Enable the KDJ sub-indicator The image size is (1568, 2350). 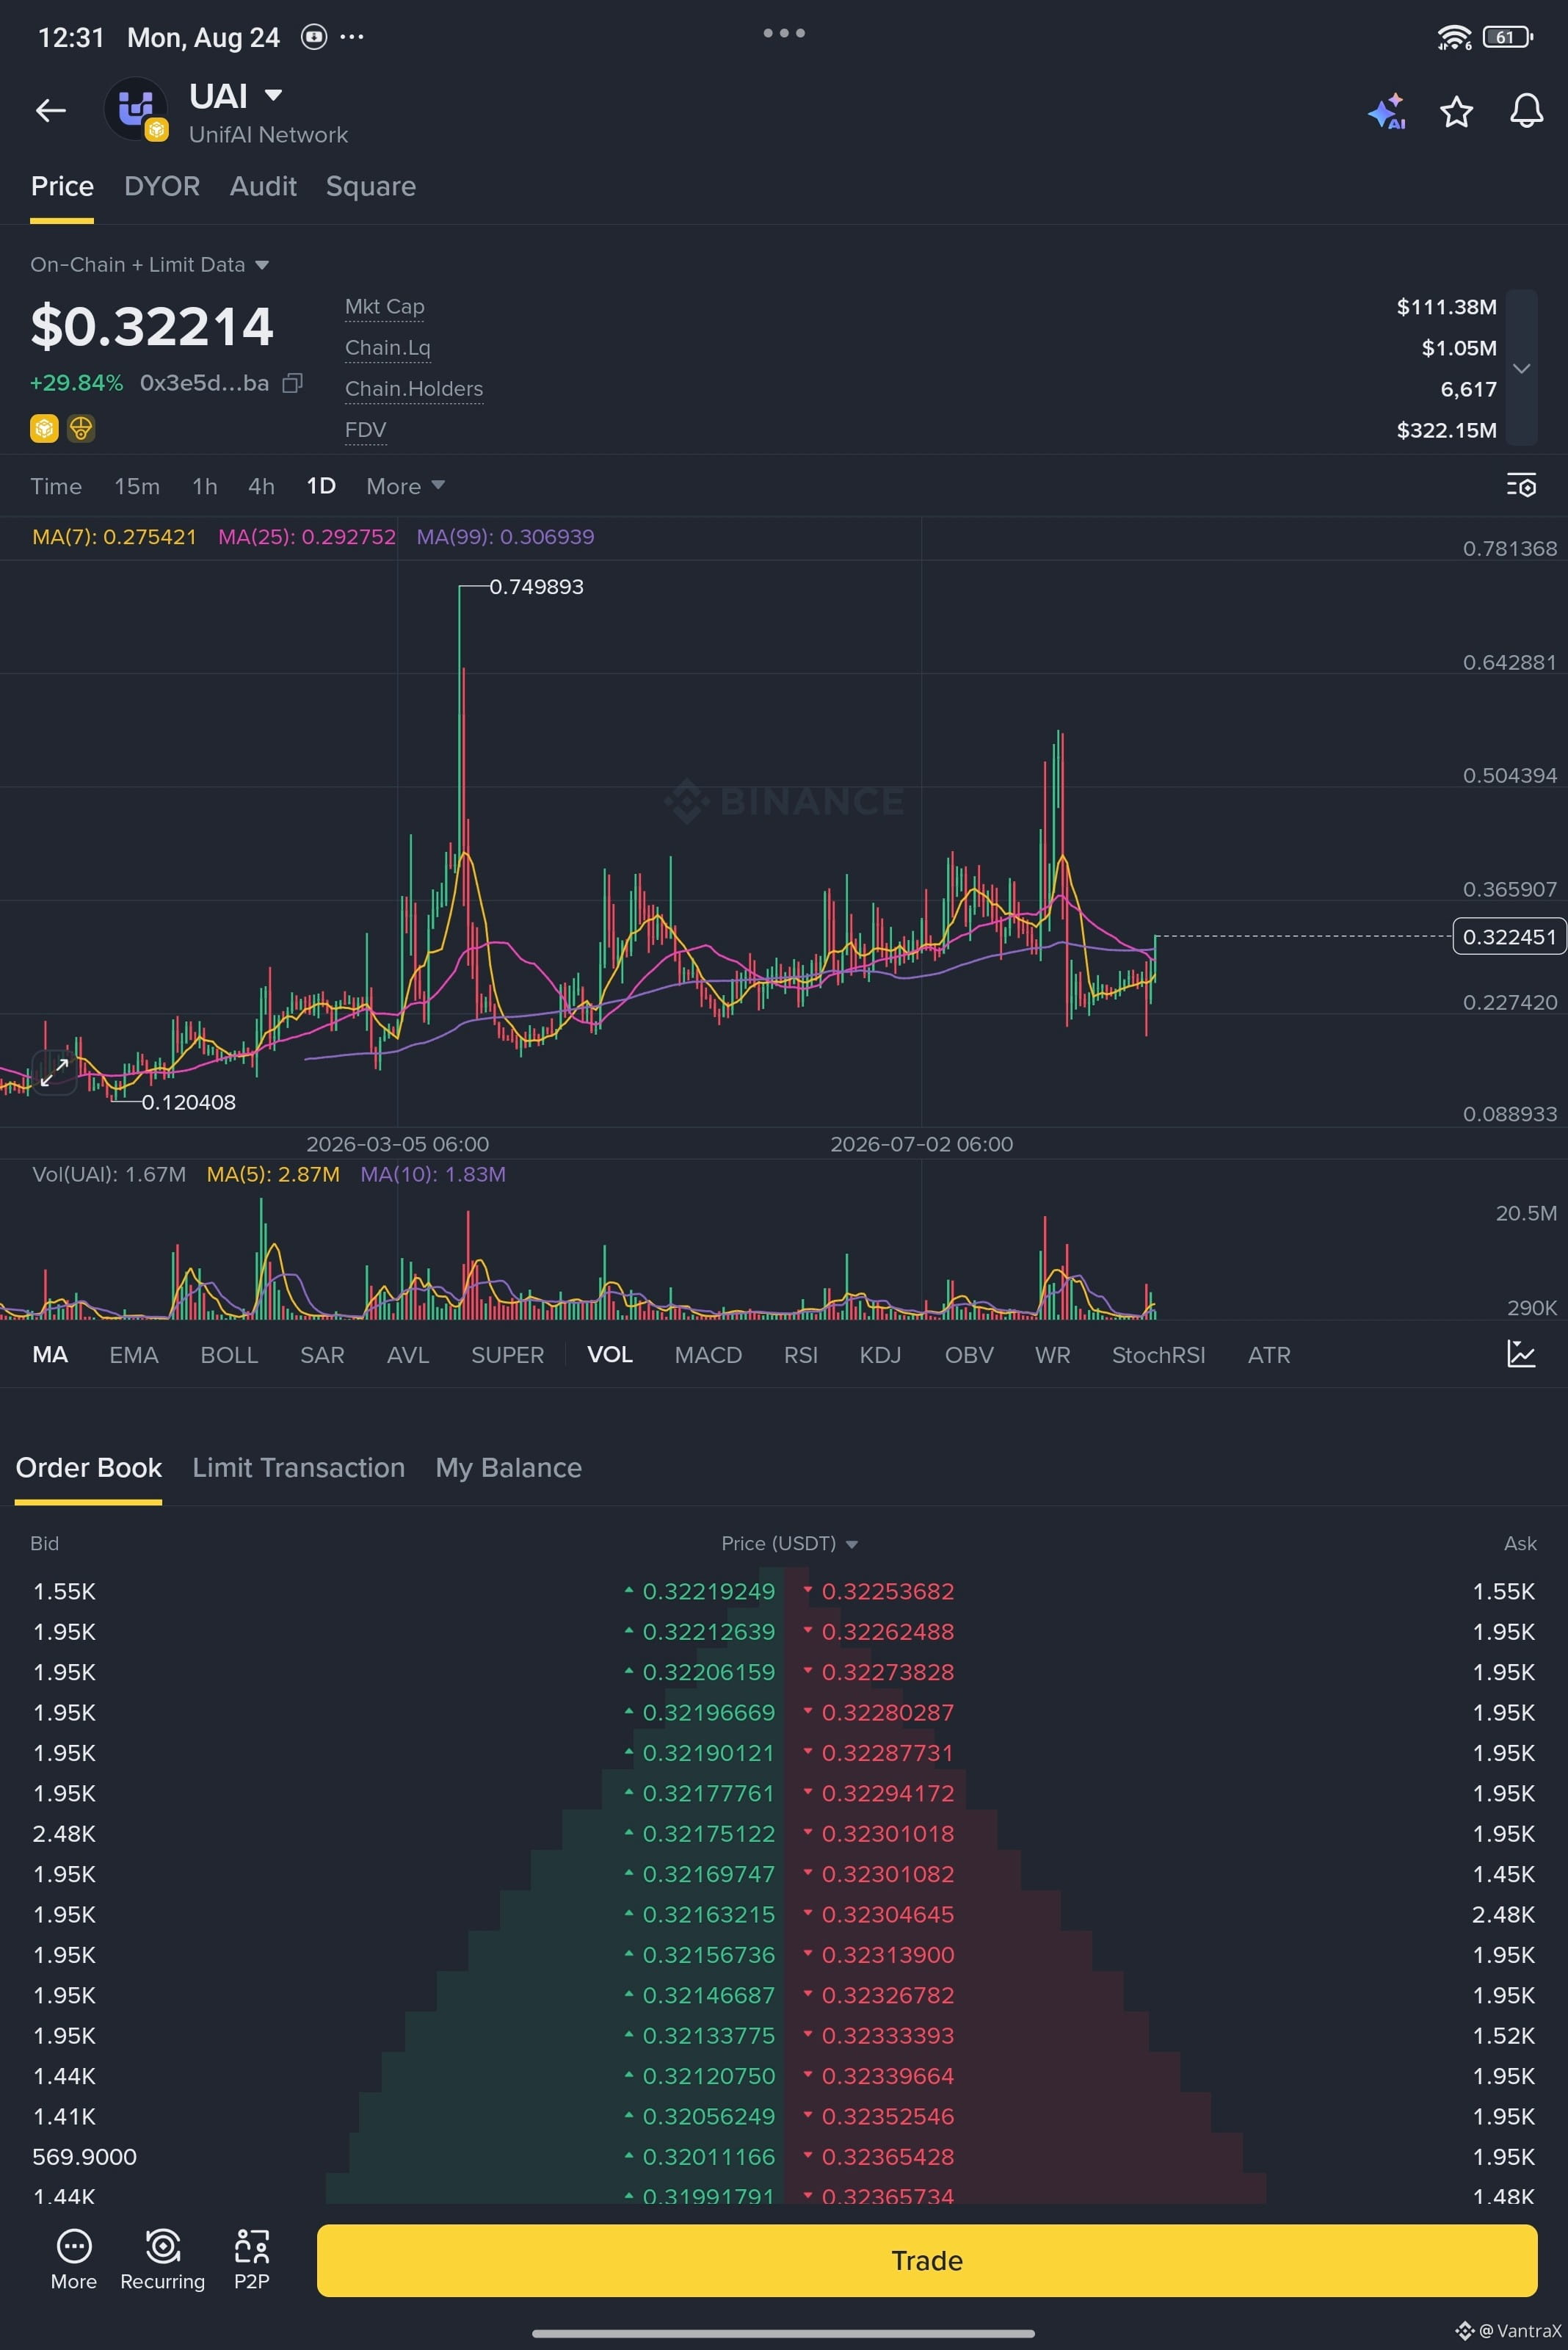(880, 1355)
